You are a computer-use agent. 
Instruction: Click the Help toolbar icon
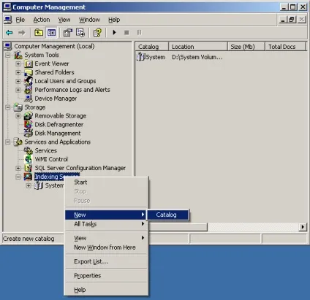click(97, 32)
